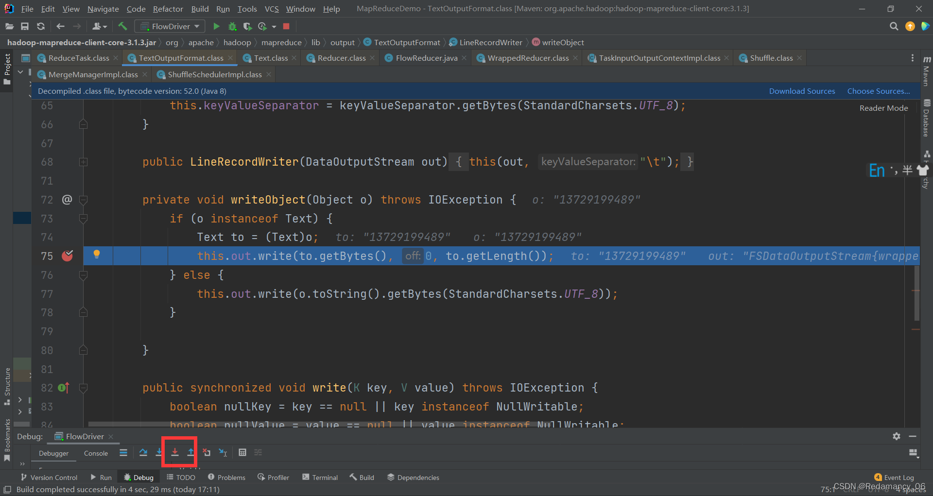This screenshot has width=933, height=496.
Task: Expand hidden debugger tabs chevron
Action: click(22, 463)
